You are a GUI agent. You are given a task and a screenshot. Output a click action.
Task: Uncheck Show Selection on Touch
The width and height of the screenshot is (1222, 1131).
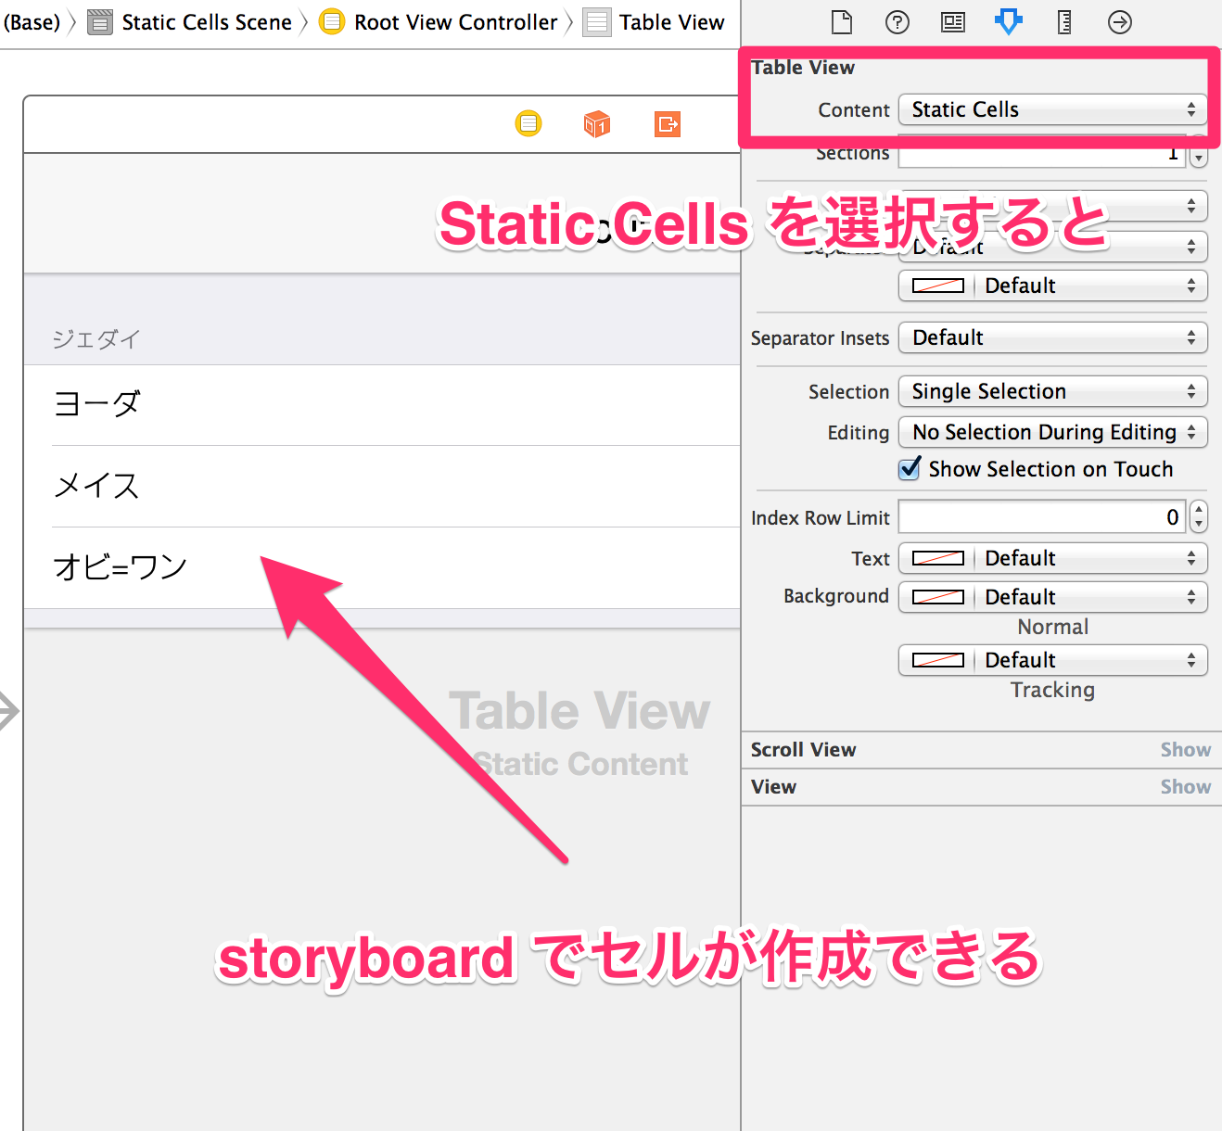coord(910,469)
